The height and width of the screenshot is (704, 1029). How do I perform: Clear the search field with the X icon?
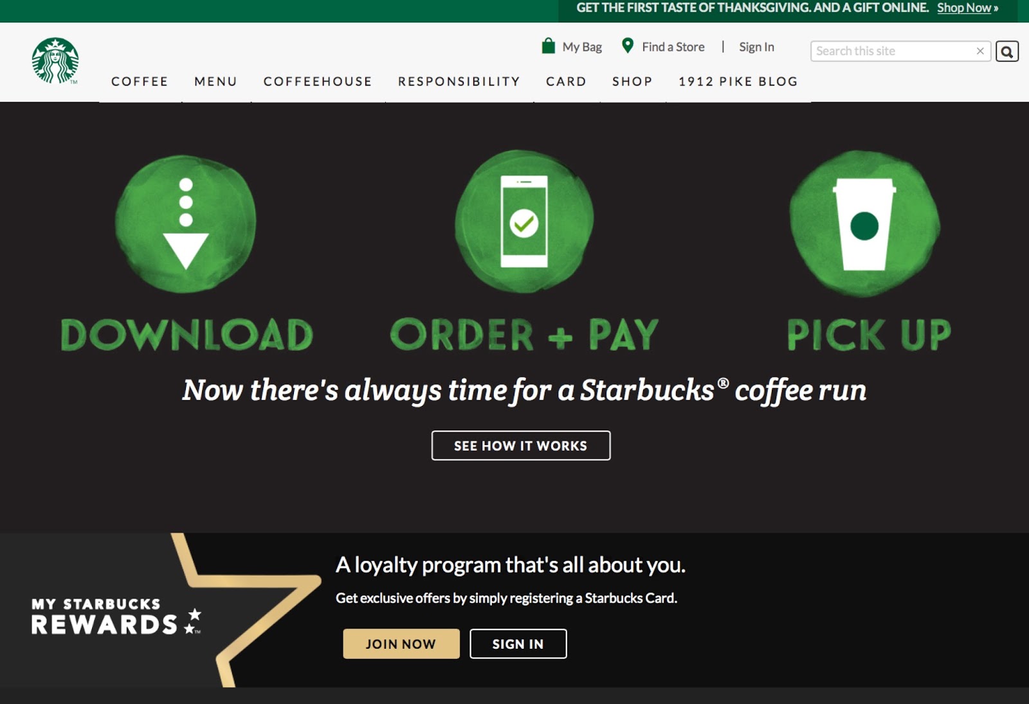980,51
